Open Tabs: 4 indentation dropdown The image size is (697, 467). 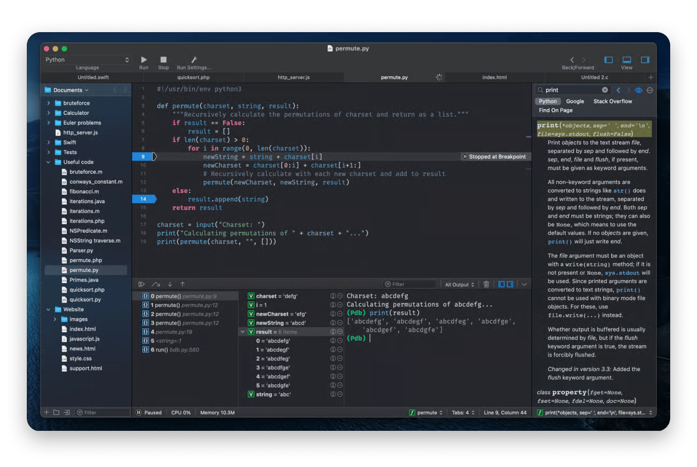[463, 413]
